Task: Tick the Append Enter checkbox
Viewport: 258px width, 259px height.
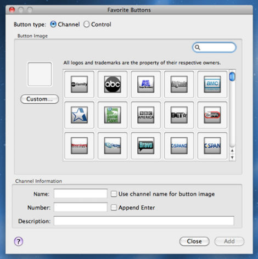Action: tap(114, 207)
